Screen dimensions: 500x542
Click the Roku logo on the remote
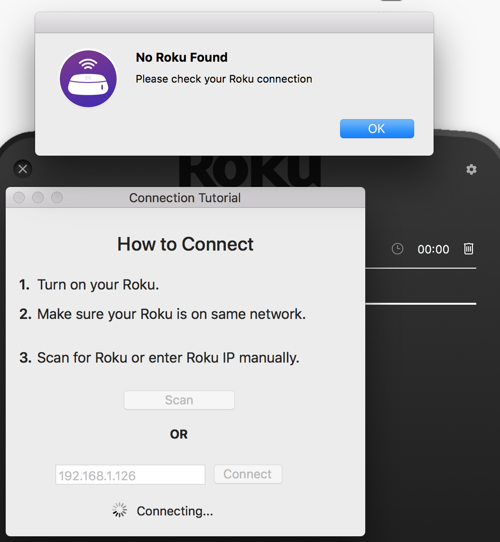(x=250, y=171)
